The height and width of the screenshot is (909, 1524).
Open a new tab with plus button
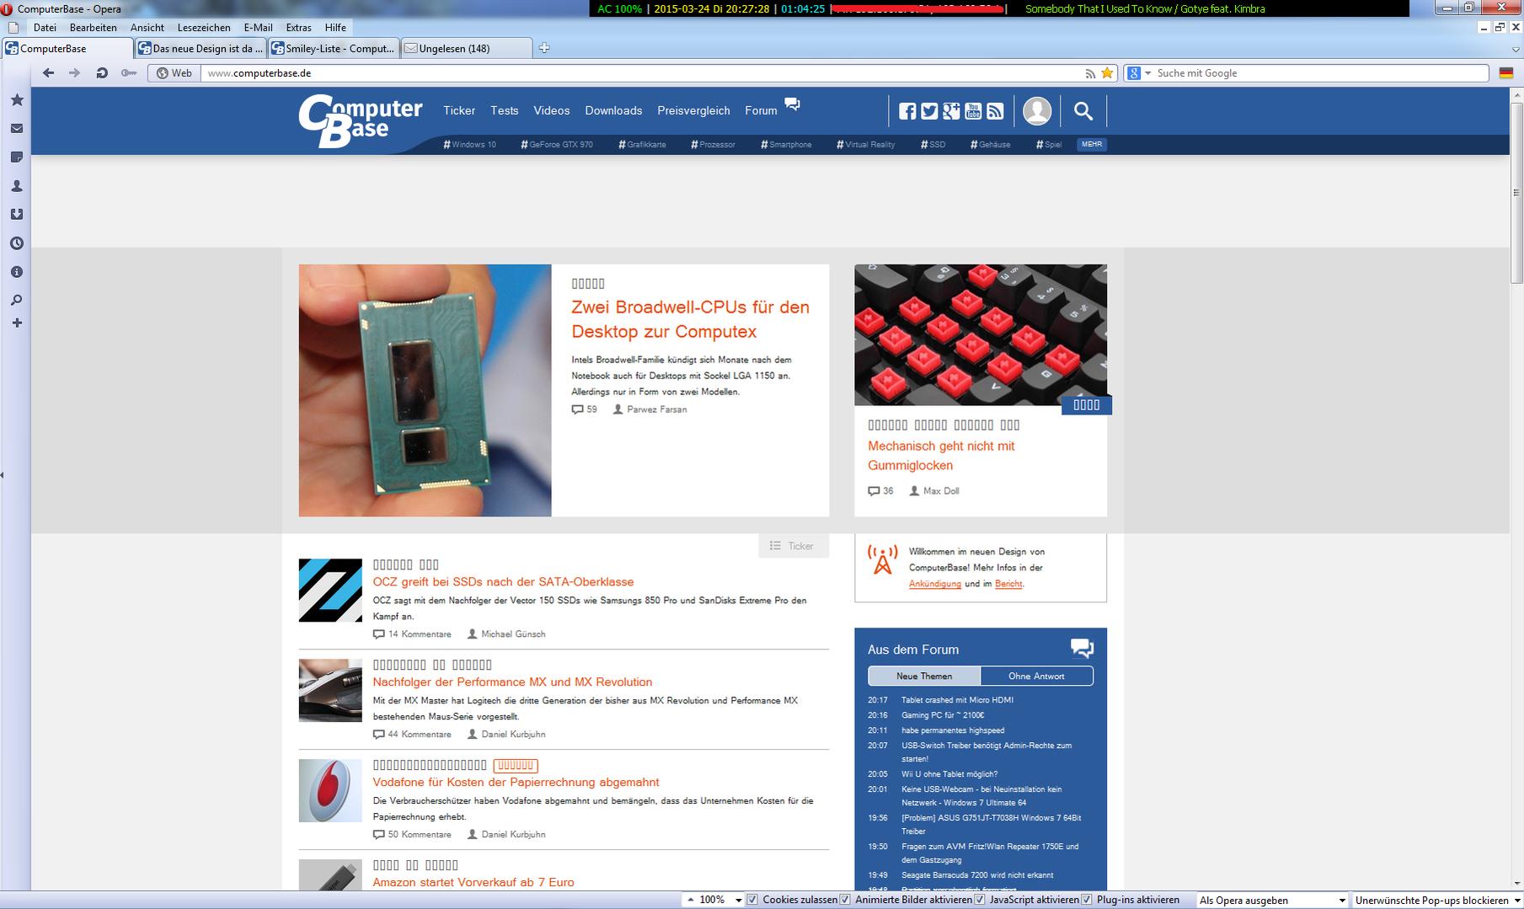(544, 48)
